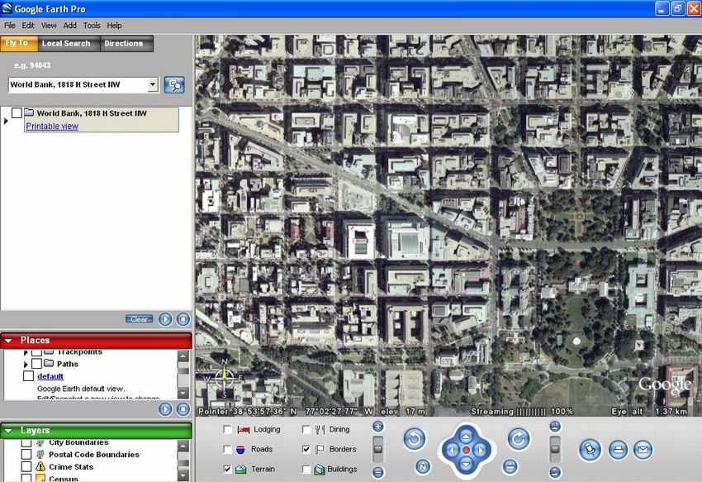Click the Google Earth logo in title bar
Image resolution: width=702 pixels, height=482 pixels.
7,8
